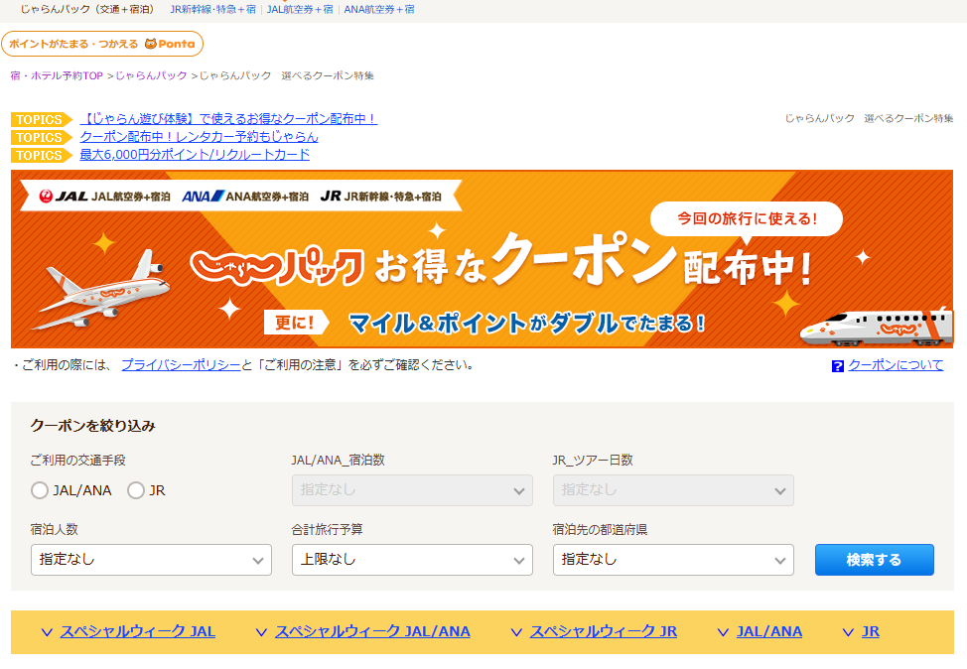Viewport: 967px width, 669px height.
Task: Click the chevron before スペシャルウィーク JAL
Action: [47, 632]
